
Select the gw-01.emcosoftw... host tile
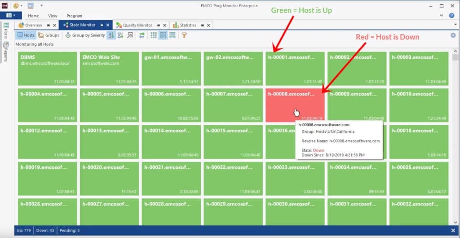[171, 69]
